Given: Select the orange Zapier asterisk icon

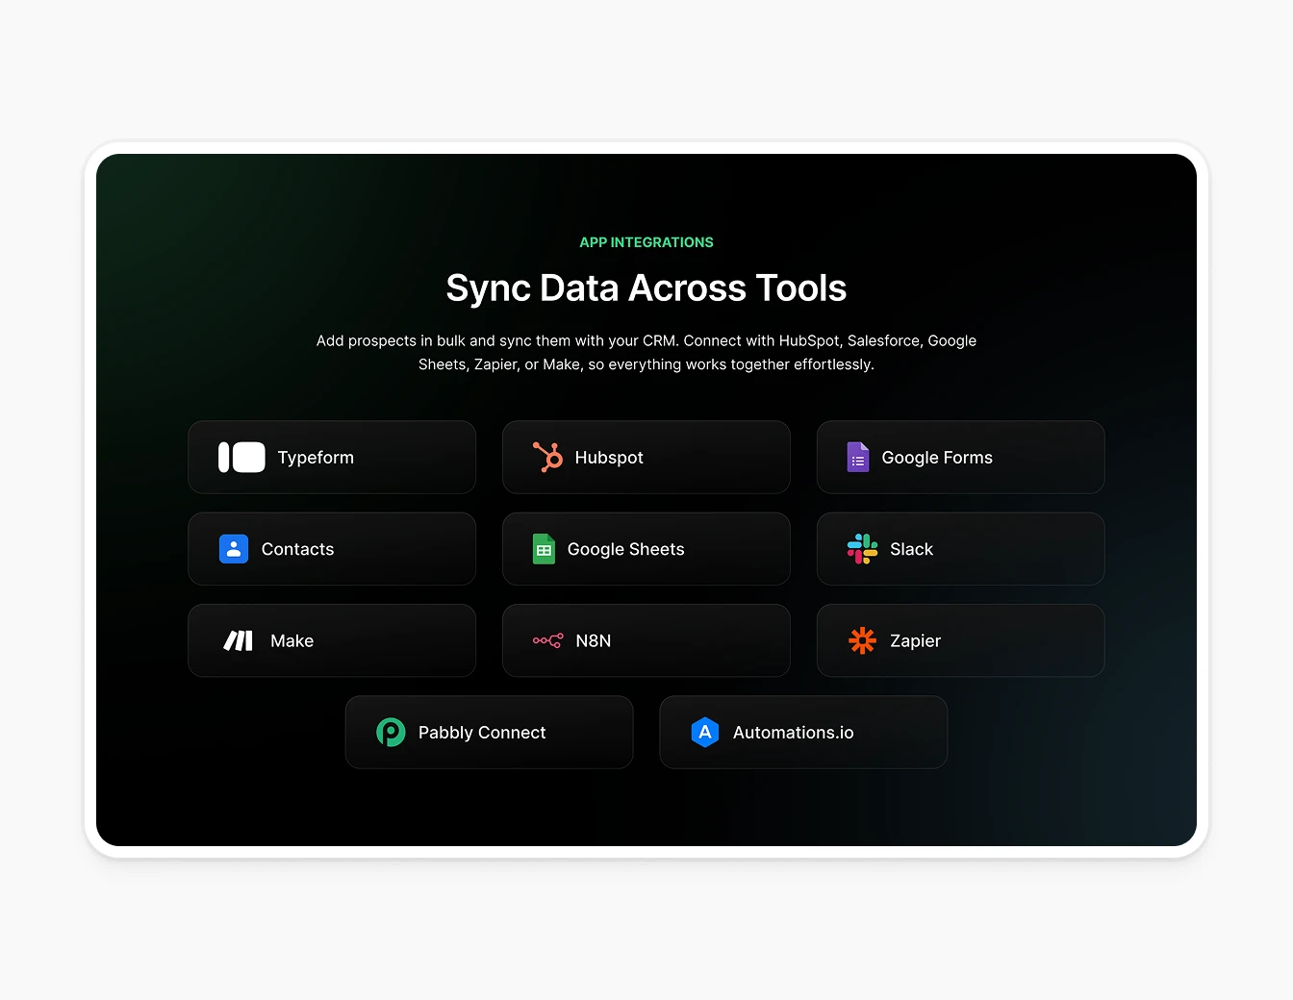Looking at the screenshot, I should pyautogui.click(x=862, y=640).
